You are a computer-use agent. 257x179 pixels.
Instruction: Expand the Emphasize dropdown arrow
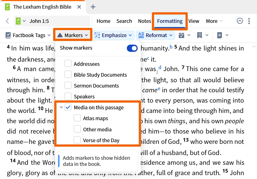(130, 35)
